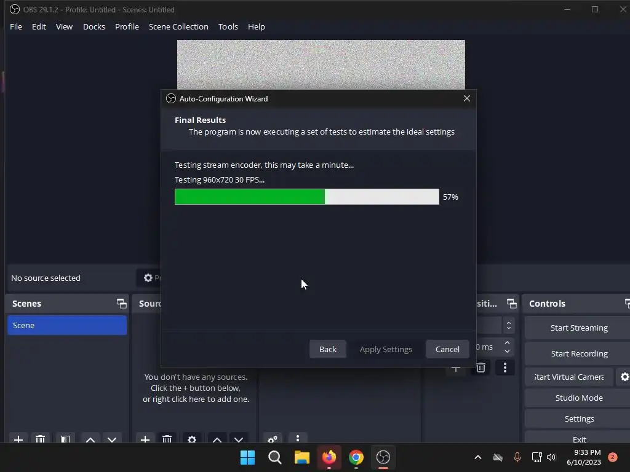Move source up arrow in Sources dock
This screenshot has width=630, height=472.
pos(217,439)
